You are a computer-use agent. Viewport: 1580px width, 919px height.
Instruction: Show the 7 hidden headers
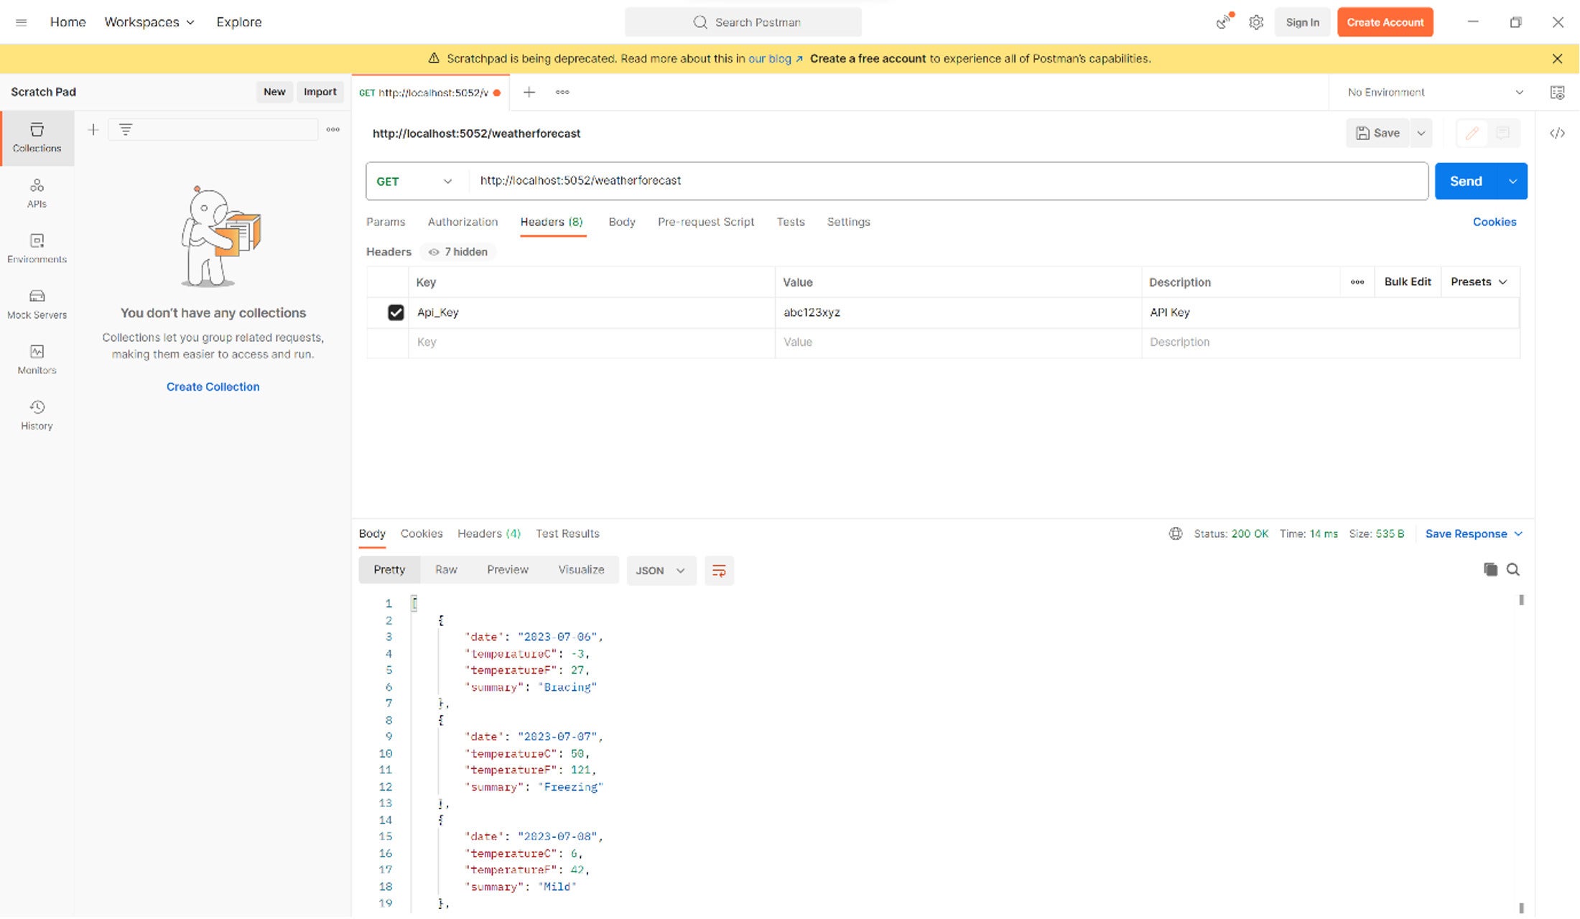click(458, 252)
